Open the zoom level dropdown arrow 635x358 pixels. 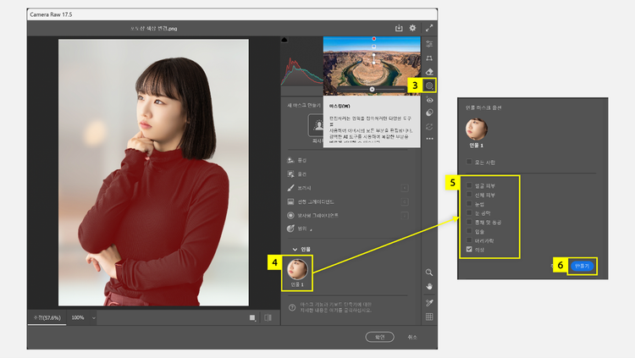(x=93, y=318)
